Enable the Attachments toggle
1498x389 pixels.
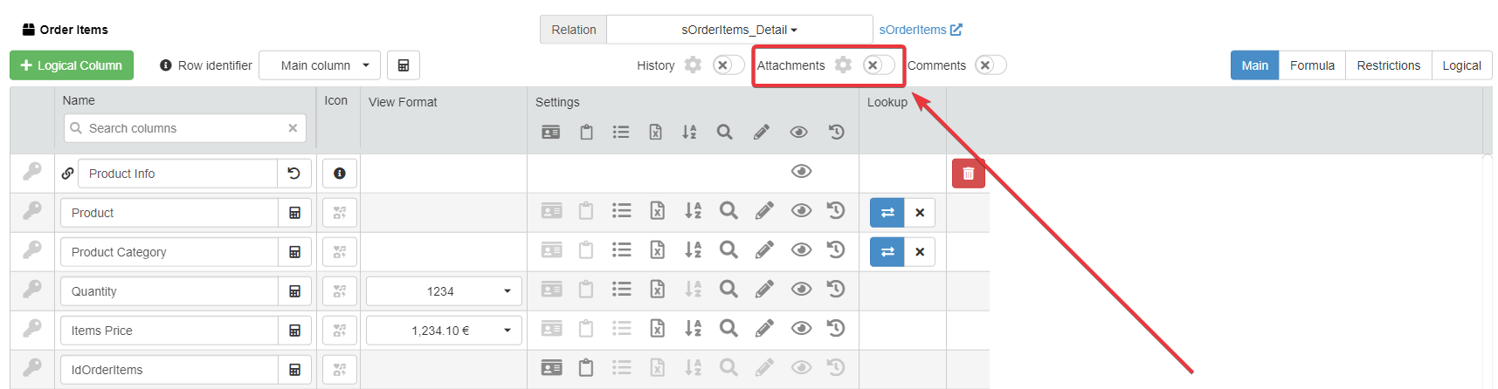click(878, 65)
